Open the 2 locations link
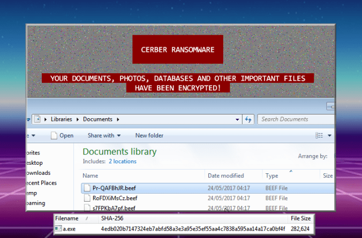This screenshot has height=238, width=362. 122,161
